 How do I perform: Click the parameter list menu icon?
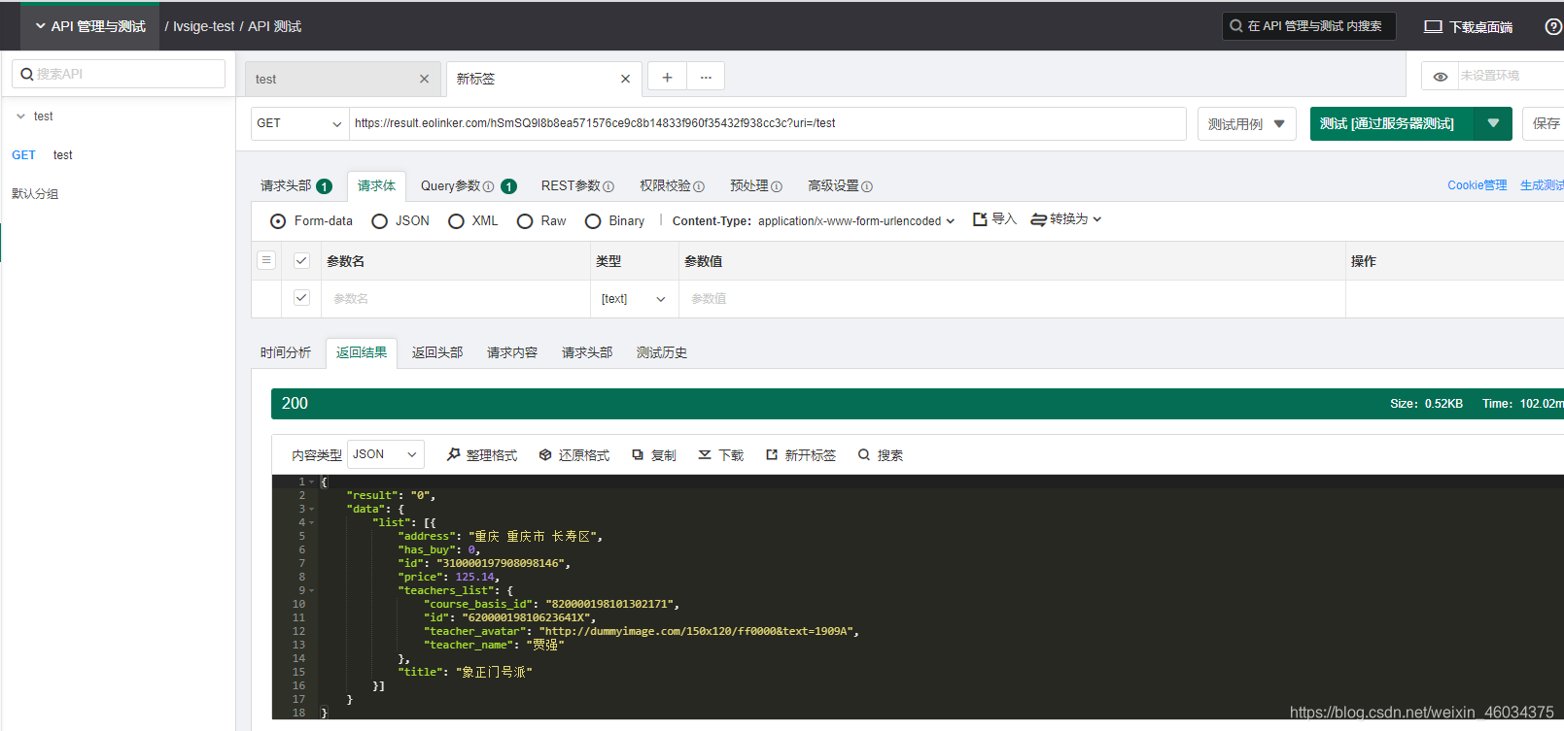266,260
